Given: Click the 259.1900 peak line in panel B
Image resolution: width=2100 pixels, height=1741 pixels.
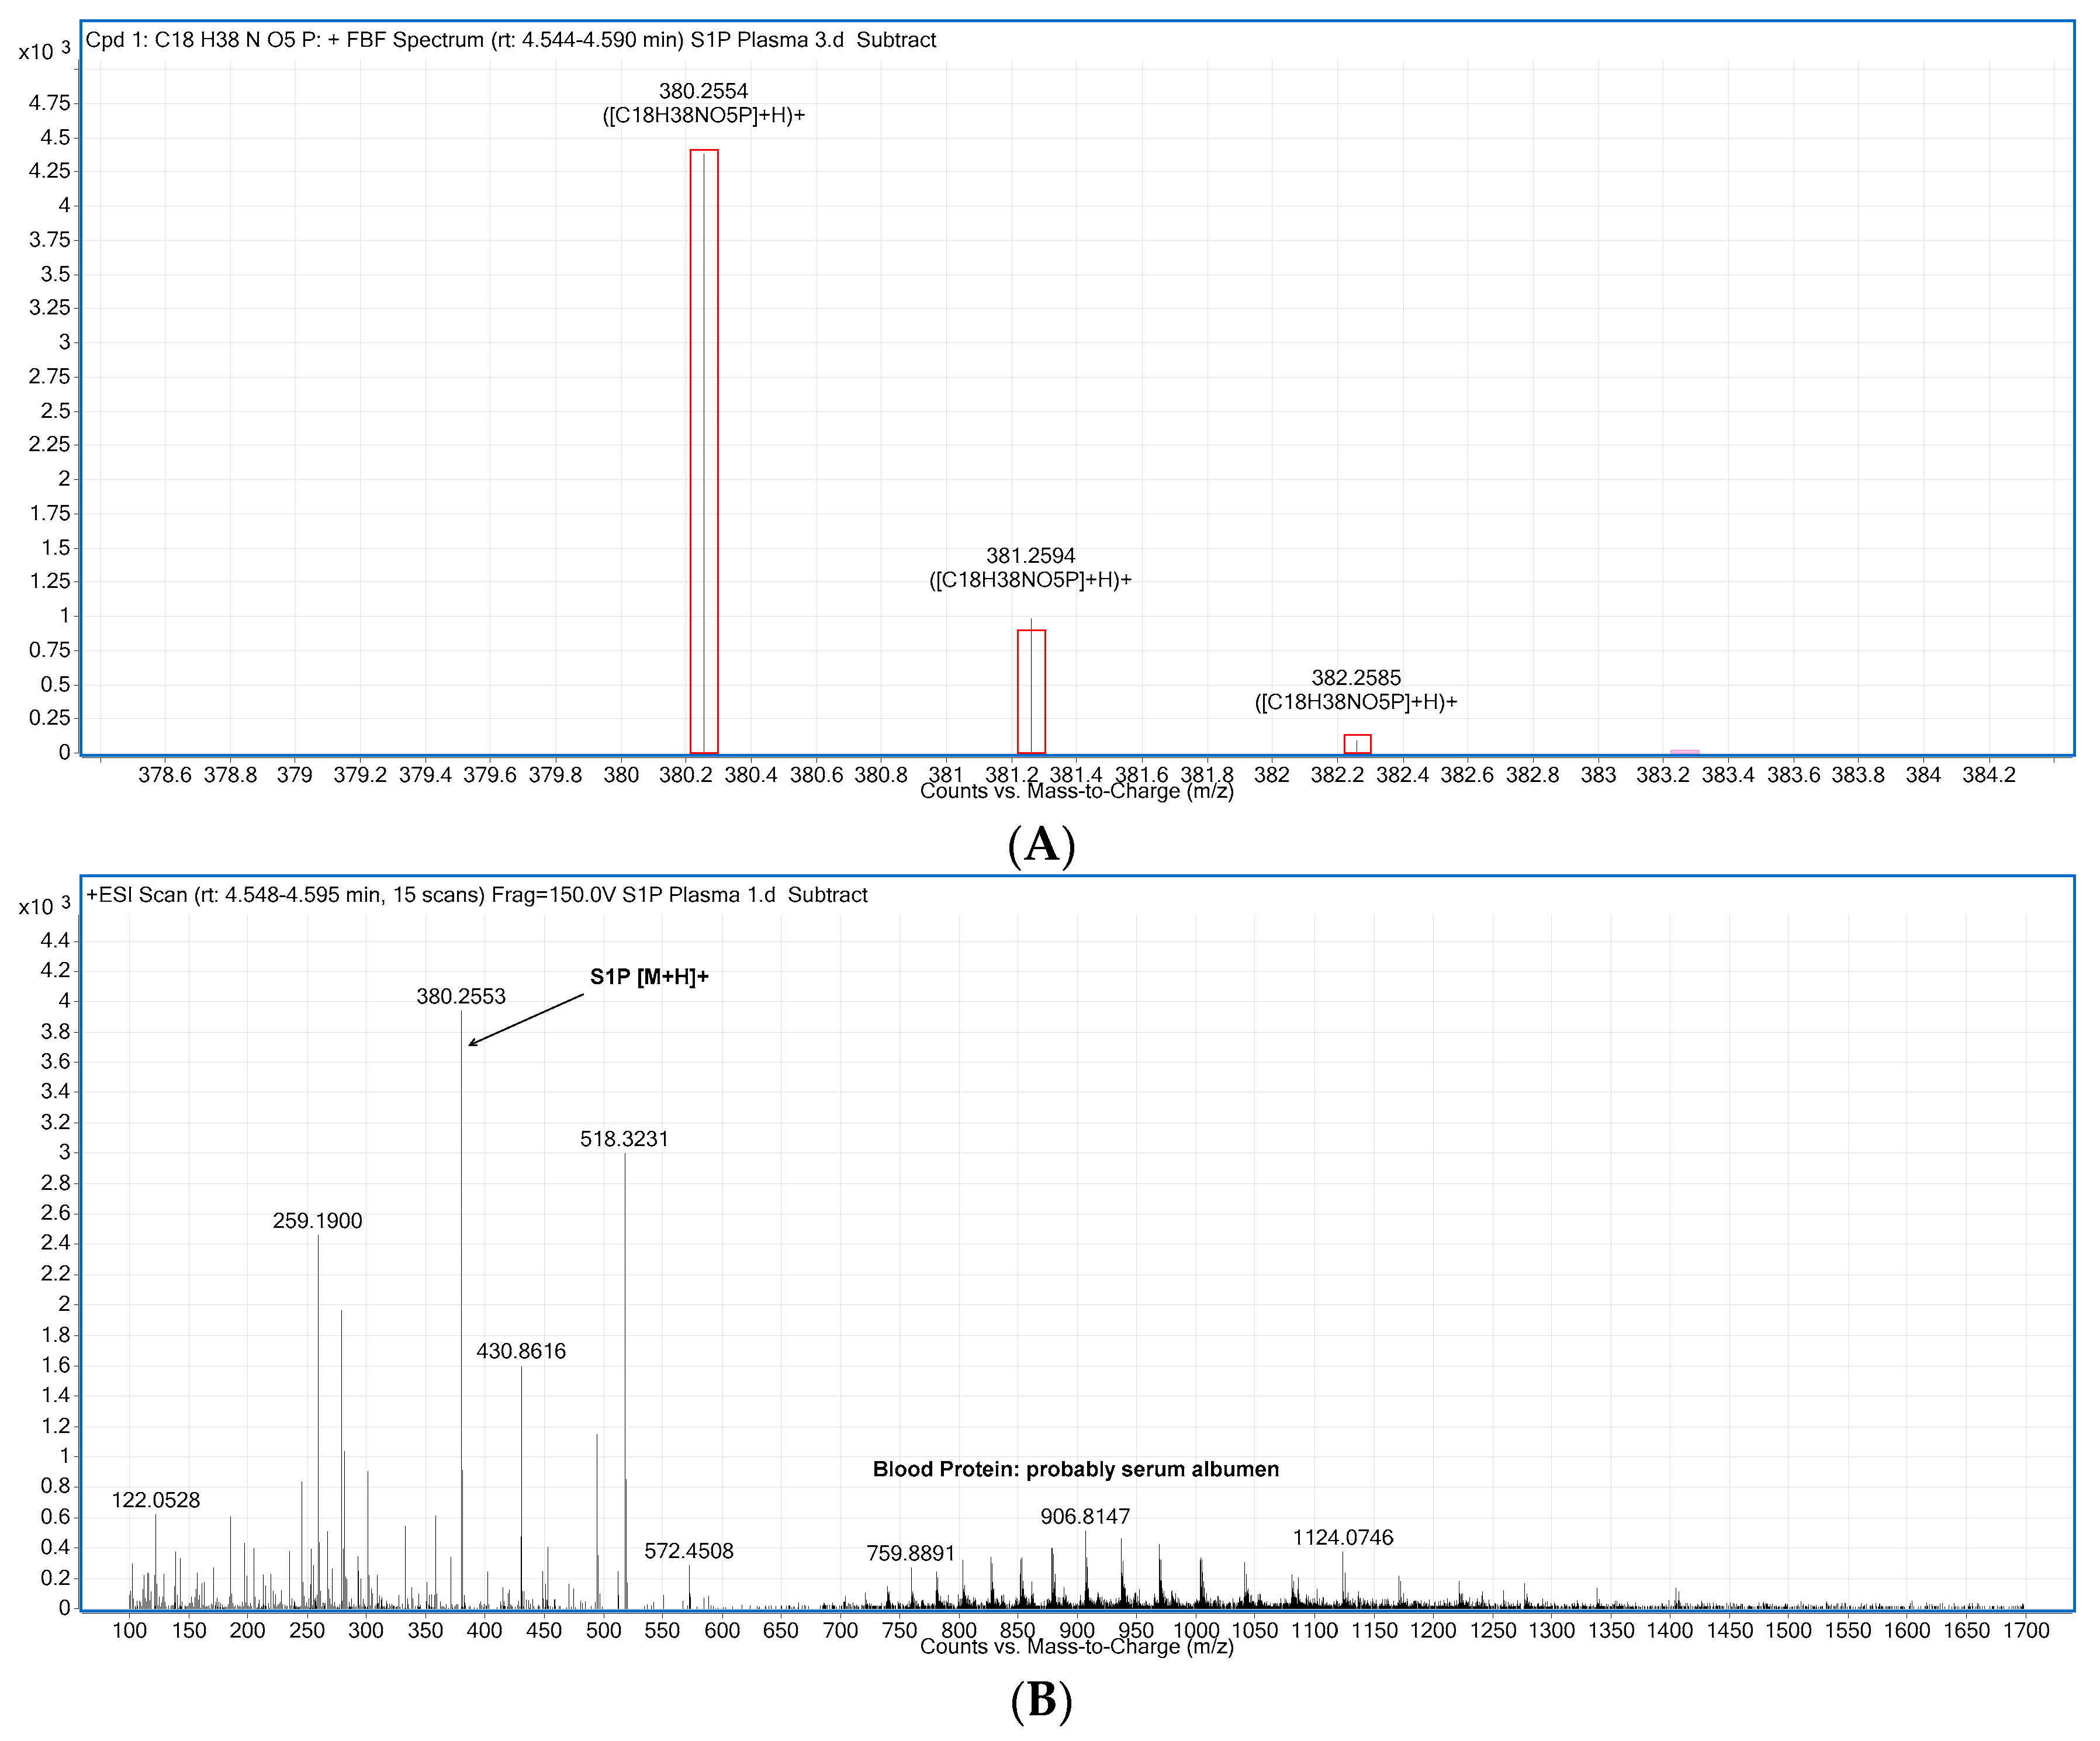Looking at the screenshot, I should [x=318, y=1422].
